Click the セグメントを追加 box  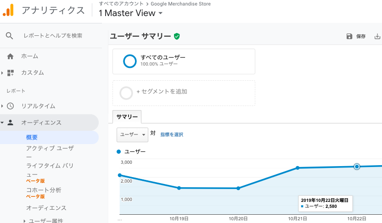click(x=184, y=93)
